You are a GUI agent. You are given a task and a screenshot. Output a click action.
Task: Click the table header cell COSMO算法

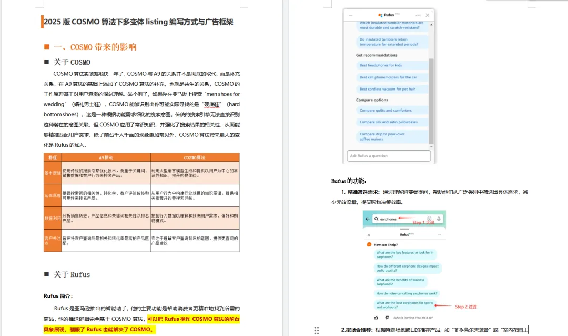point(195,157)
